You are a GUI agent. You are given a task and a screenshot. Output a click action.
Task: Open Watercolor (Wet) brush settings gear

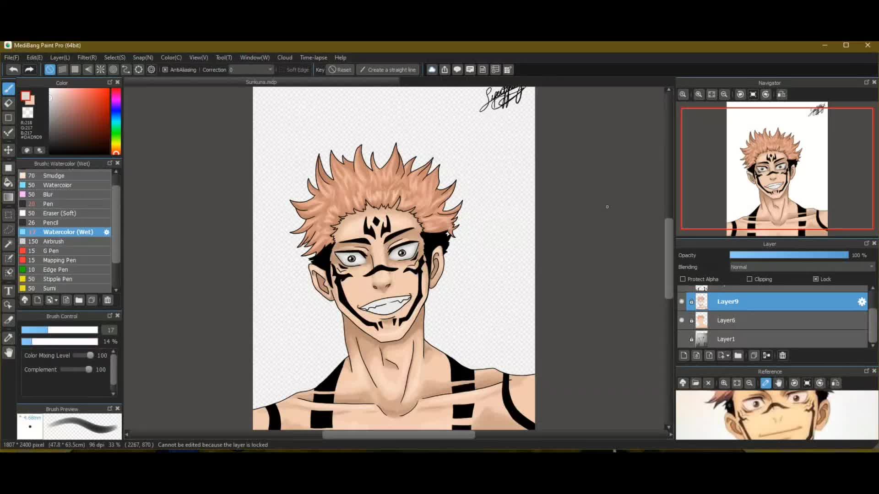[107, 232]
